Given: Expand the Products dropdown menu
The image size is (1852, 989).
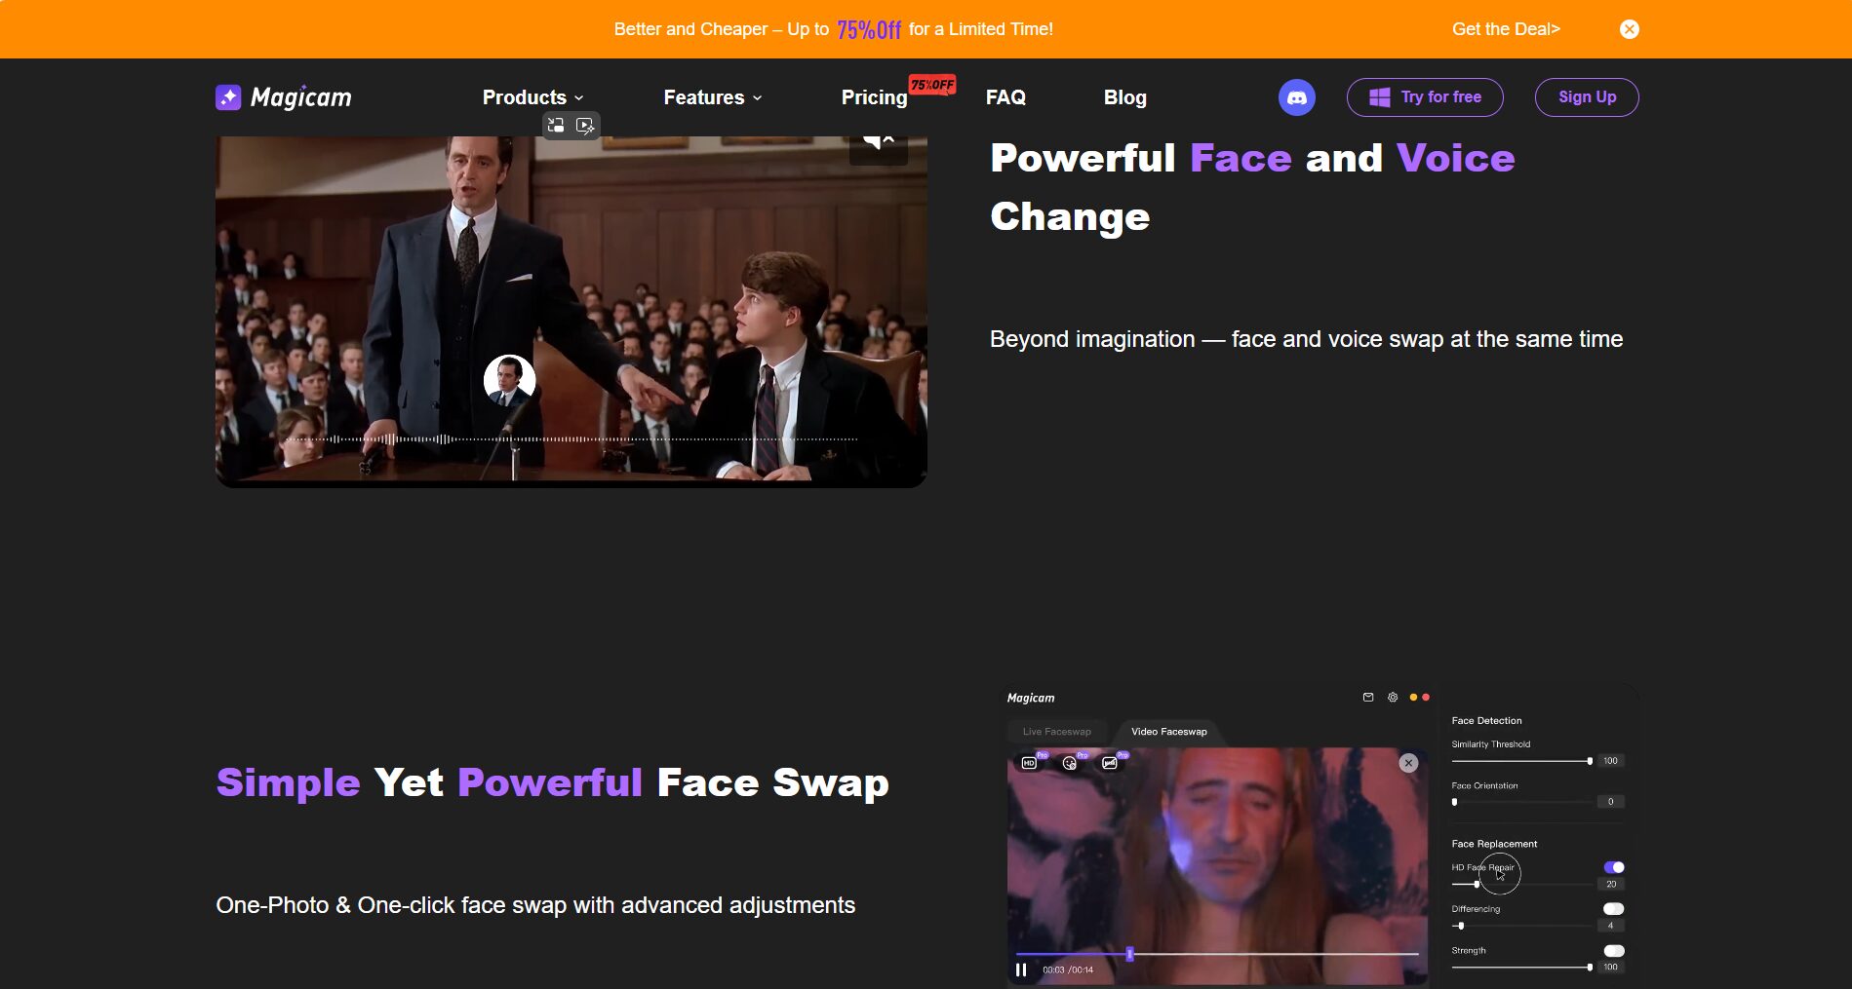Looking at the screenshot, I should pyautogui.click(x=532, y=97).
